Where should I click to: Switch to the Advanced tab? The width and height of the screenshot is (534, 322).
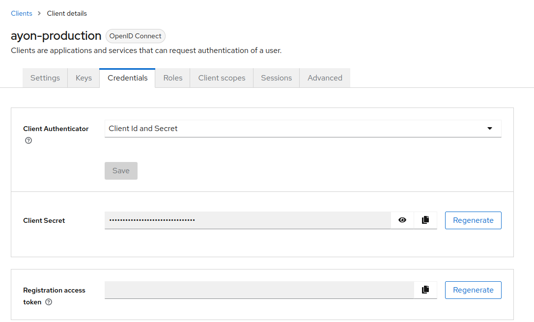point(325,78)
